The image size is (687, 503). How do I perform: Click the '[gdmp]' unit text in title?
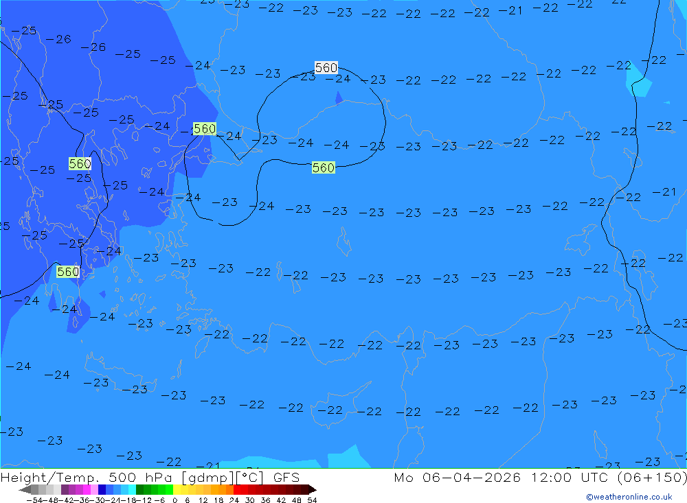[x=206, y=478]
